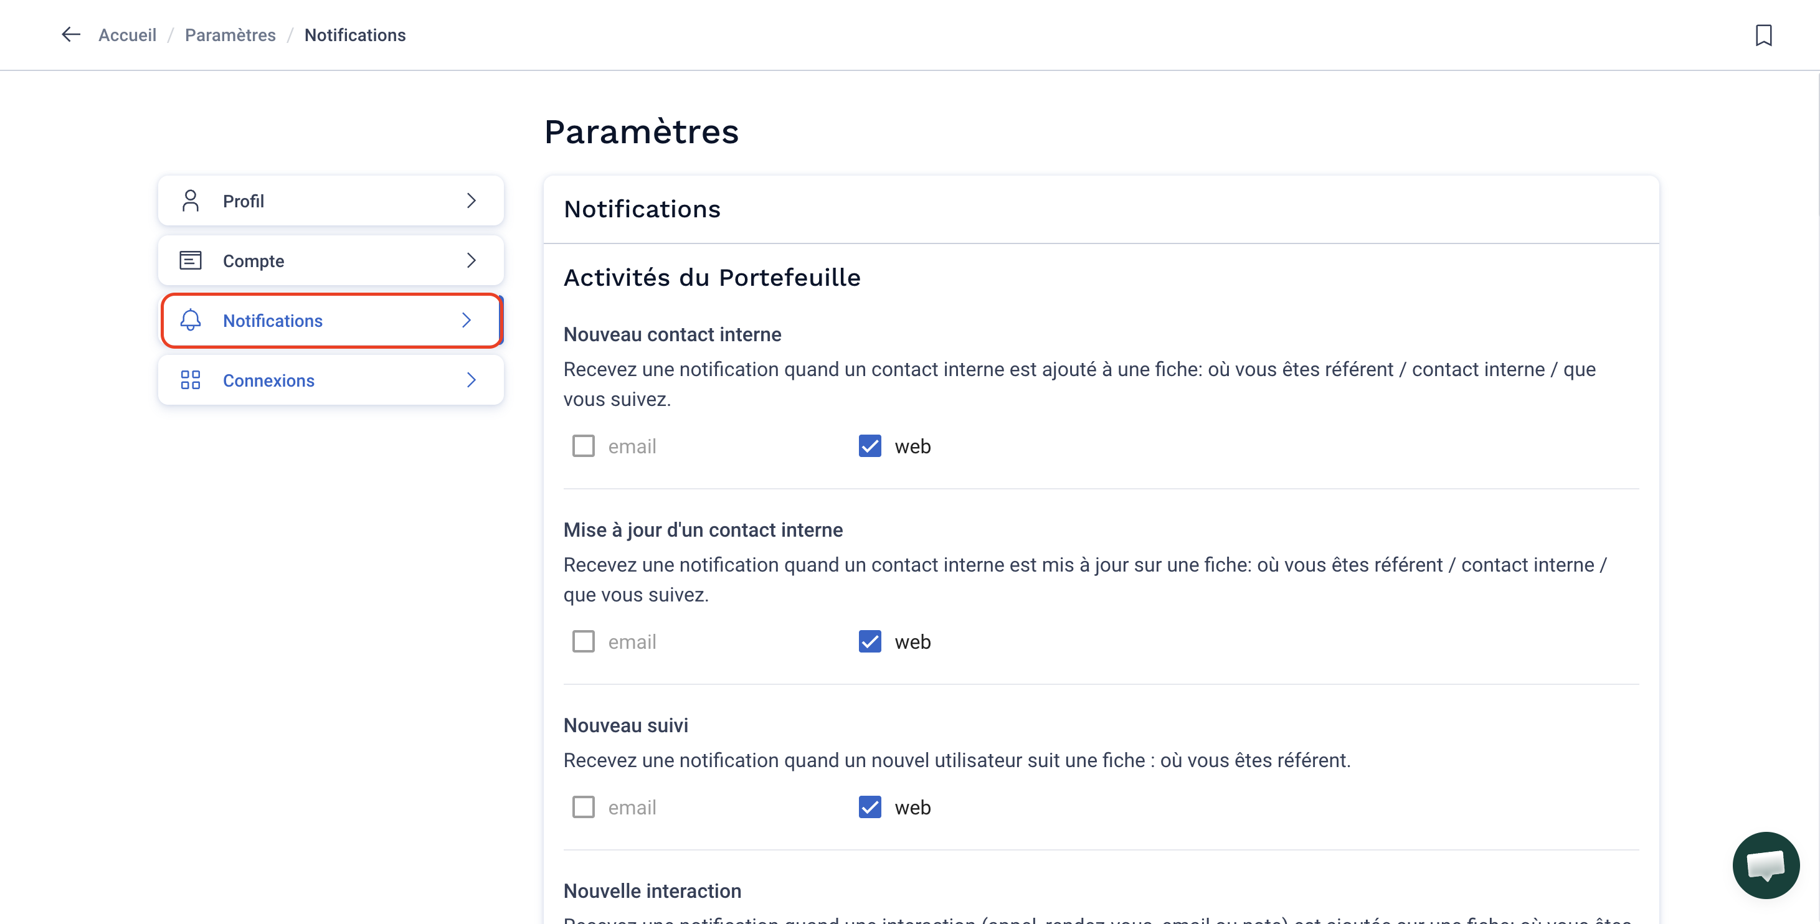Click the bookmark icon at top right
This screenshot has width=1820, height=924.
pyautogui.click(x=1763, y=35)
